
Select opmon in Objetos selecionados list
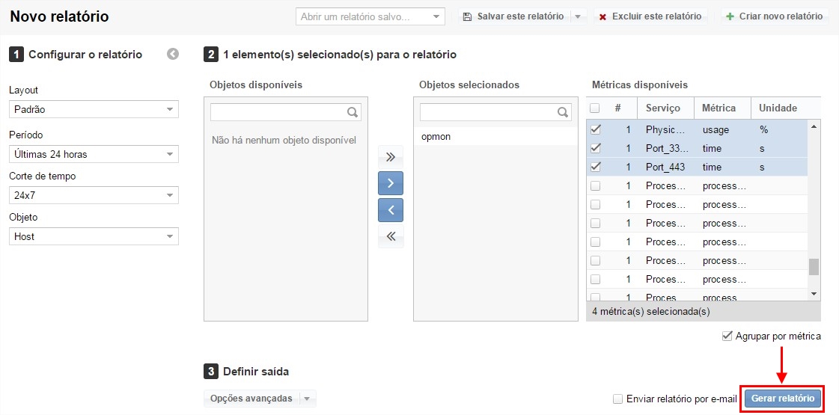(x=436, y=137)
